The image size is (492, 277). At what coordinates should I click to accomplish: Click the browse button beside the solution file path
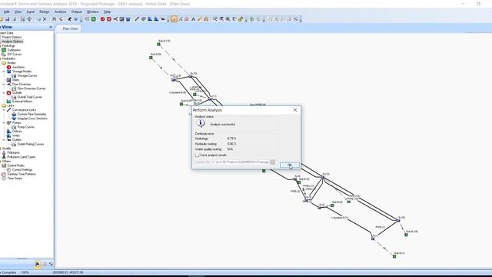(273, 162)
